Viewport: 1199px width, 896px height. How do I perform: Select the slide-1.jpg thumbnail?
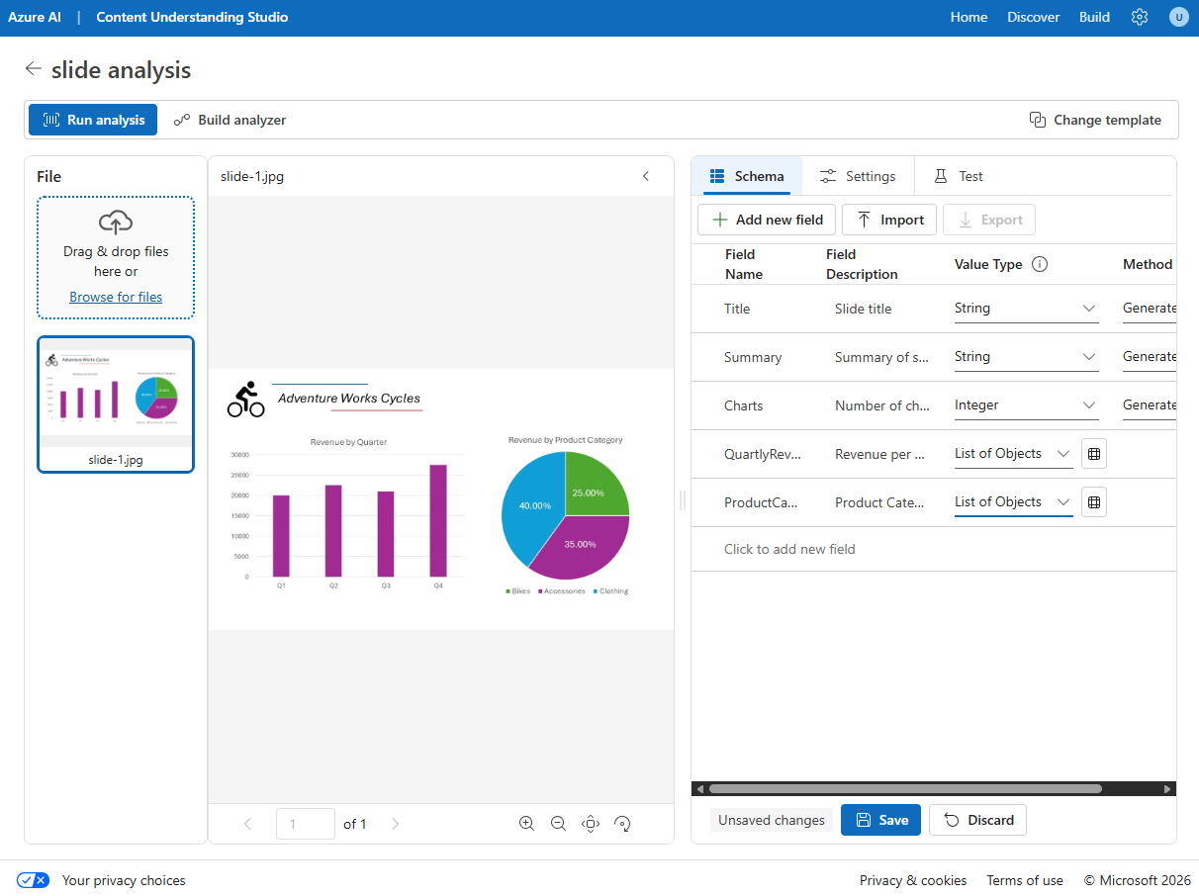tap(115, 404)
